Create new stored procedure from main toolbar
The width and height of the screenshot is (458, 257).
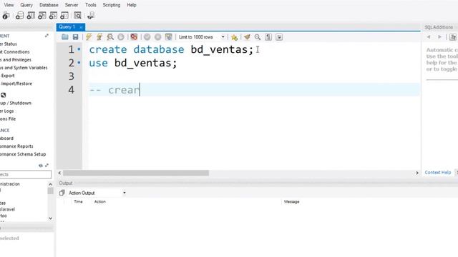coord(53,16)
